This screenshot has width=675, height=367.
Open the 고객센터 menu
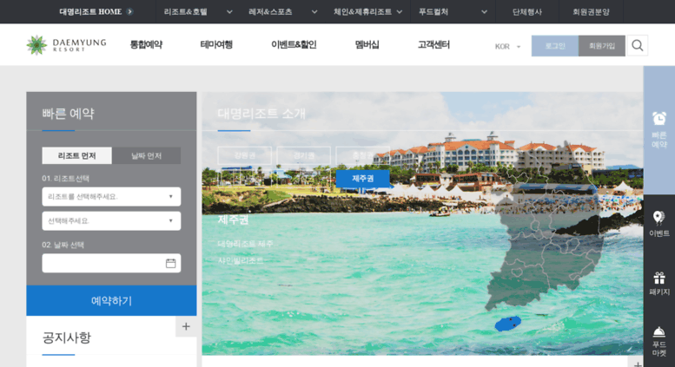pos(433,45)
